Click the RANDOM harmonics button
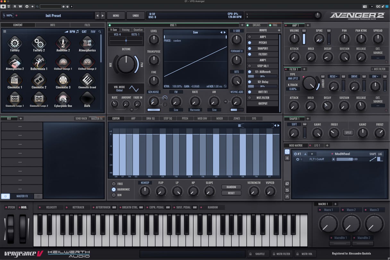This screenshot has height=260, width=390. (x=231, y=187)
